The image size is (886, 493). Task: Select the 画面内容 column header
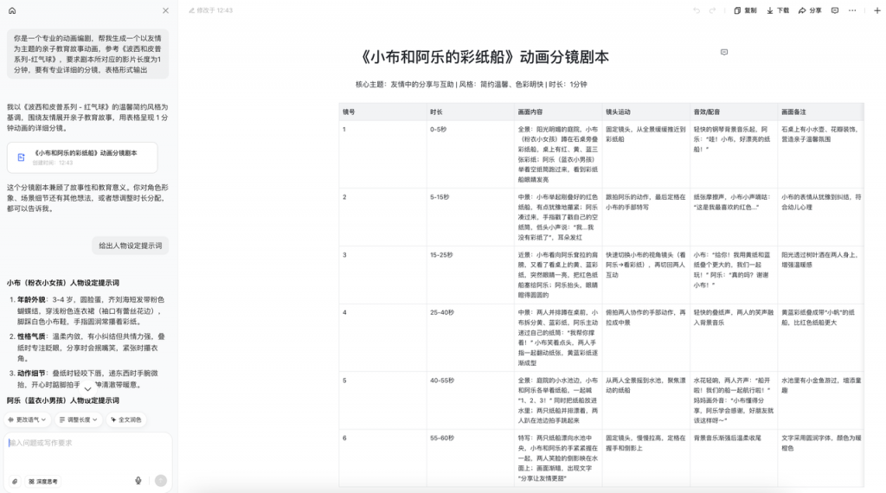click(x=558, y=112)
